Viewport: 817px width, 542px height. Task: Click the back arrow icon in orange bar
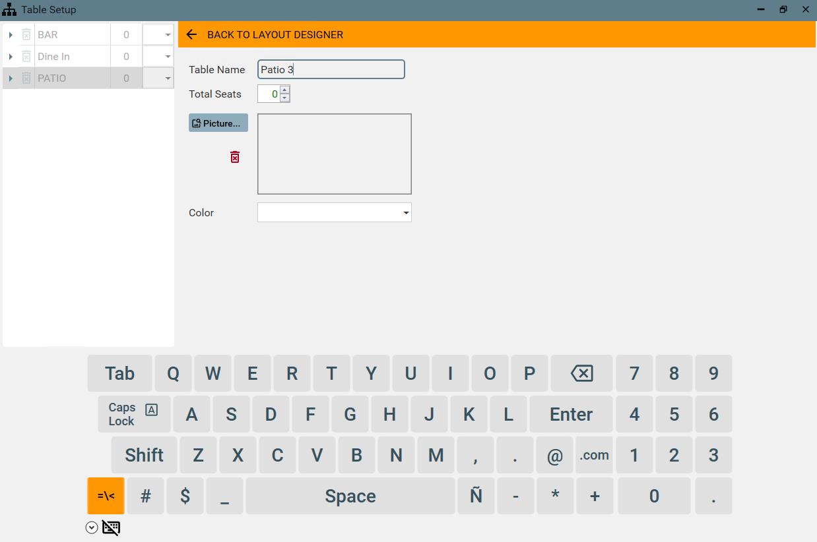pos(191,34)
